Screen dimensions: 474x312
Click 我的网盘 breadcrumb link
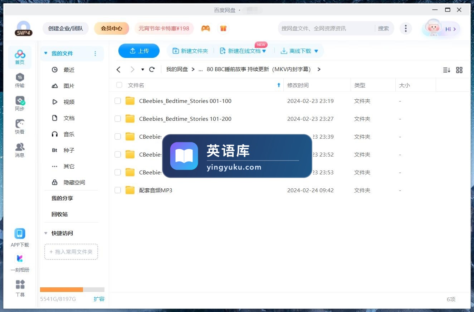(177, 69)
